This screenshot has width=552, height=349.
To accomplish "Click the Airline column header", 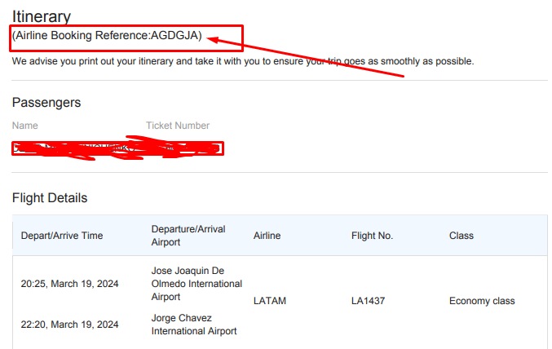I will coord(267,236).
